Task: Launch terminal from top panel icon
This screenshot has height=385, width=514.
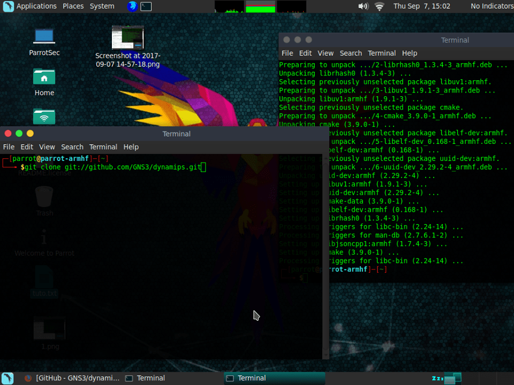Action: click(146, 6)
